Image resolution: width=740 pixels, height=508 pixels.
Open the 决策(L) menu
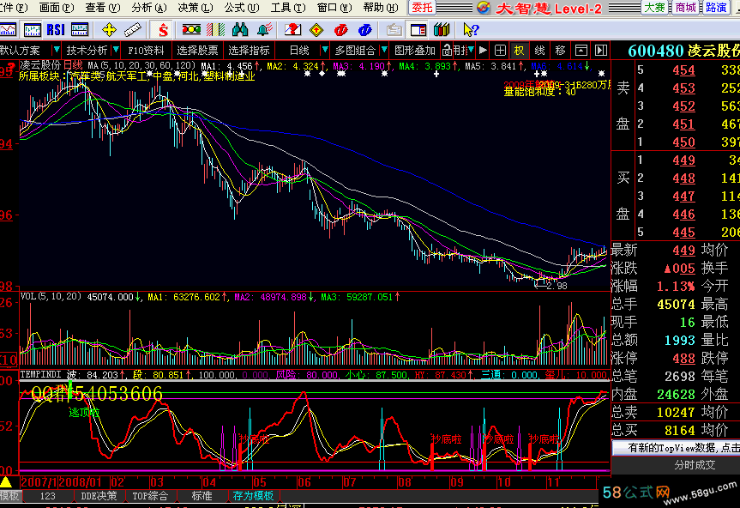(196, 8)
